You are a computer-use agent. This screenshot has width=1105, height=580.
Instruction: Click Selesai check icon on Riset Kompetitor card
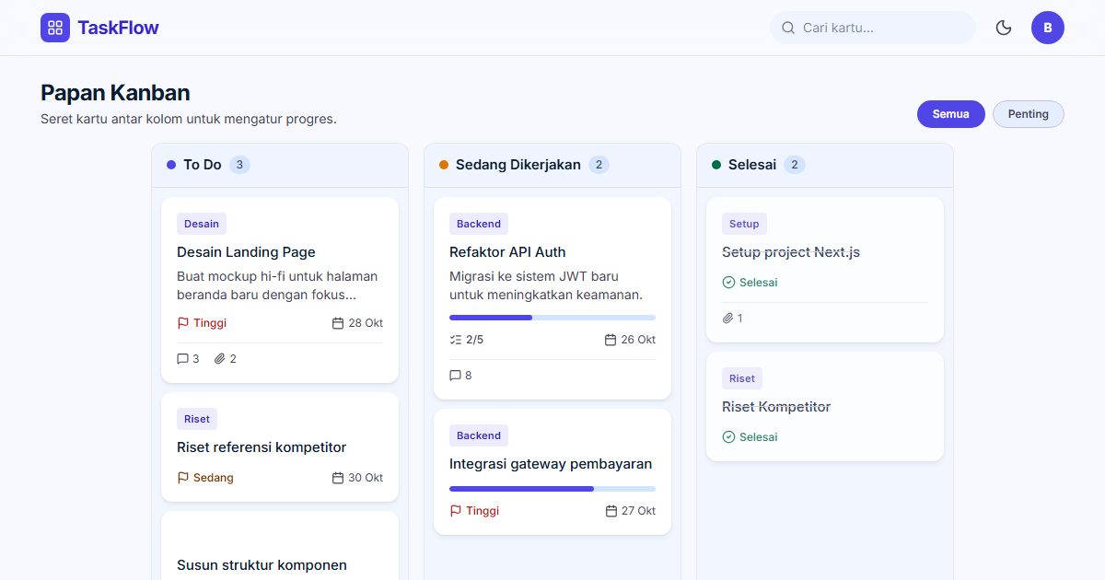coord(728,437)
